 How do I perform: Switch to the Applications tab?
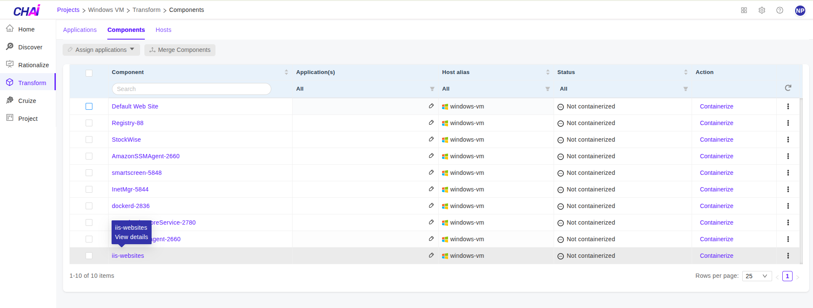[80, 30]
